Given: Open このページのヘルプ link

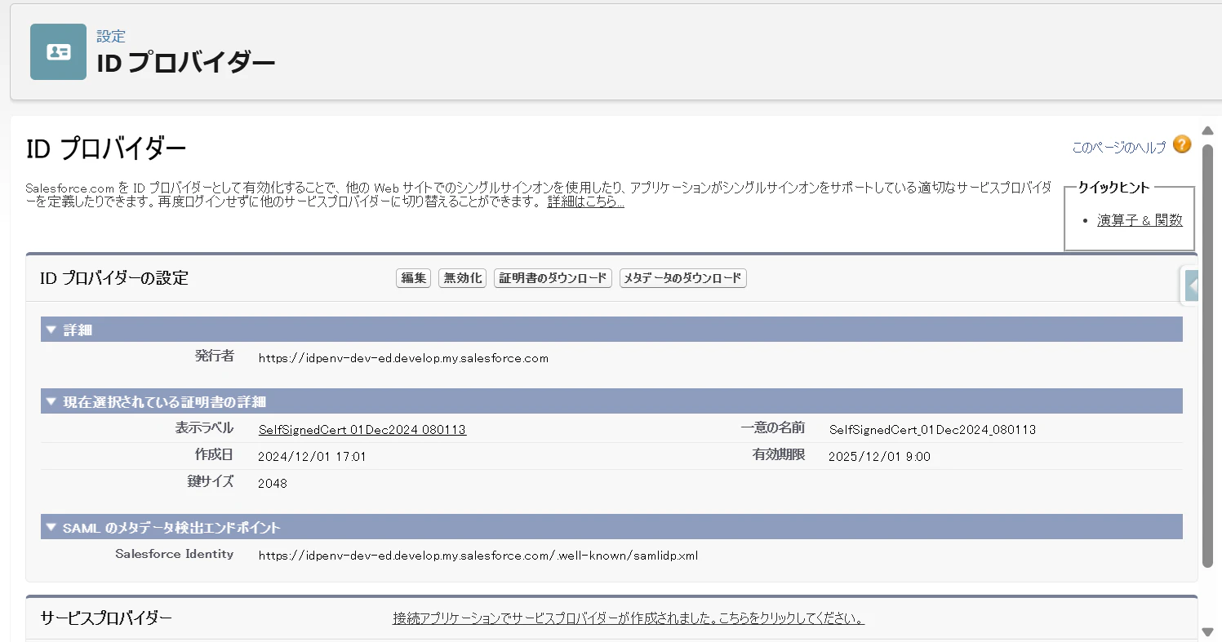Looking at the screenshot, I should 1119,148.
